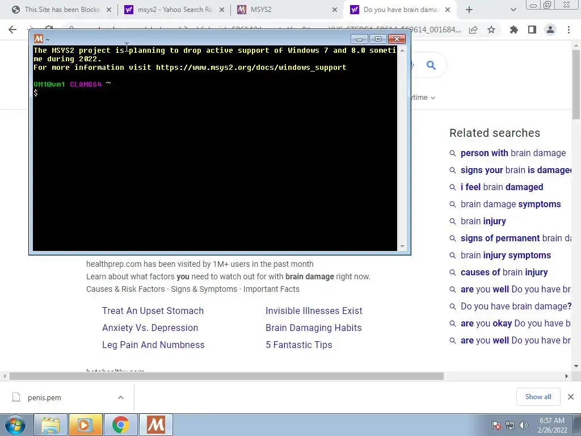This screenshot has width=581, height=436.
Task: Click the terminal scrollbar up arrow
Action: pos(402,50)
